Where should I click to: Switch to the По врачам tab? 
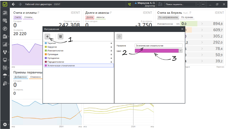pyautogui.click(x=187, y=17)
